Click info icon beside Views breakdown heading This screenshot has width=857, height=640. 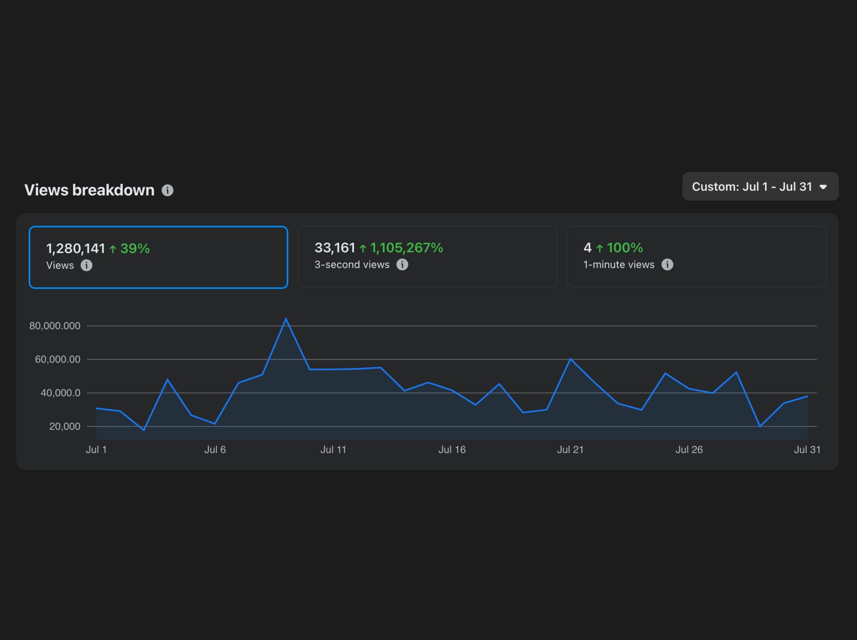coord(167,190)
